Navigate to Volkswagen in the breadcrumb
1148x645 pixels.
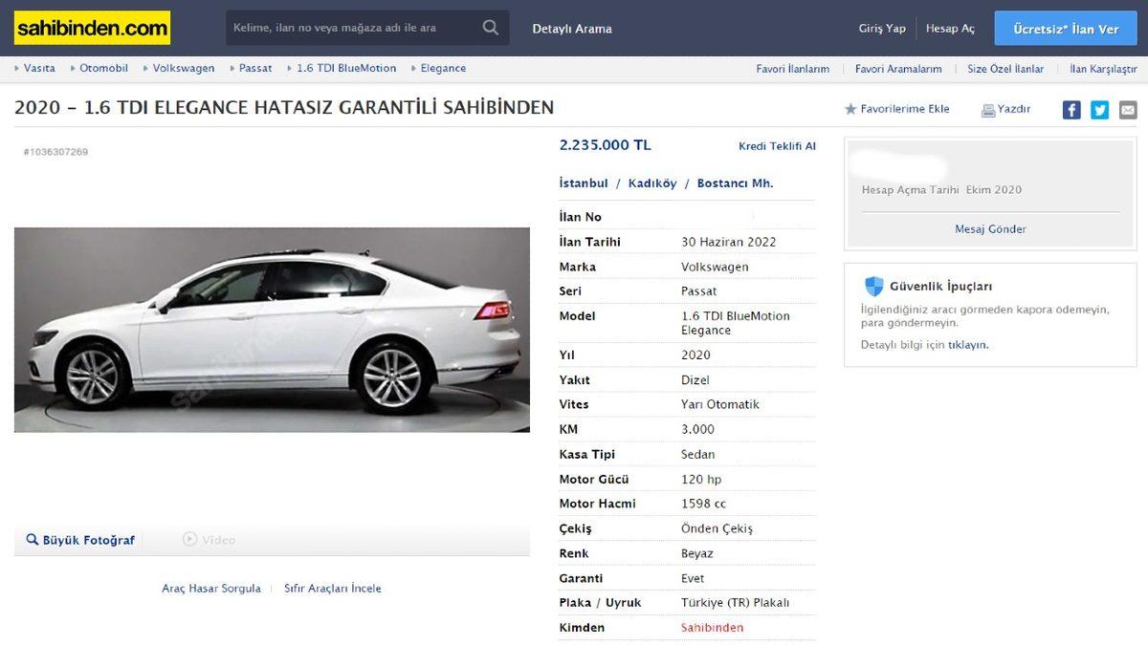[x=182, y=68]
